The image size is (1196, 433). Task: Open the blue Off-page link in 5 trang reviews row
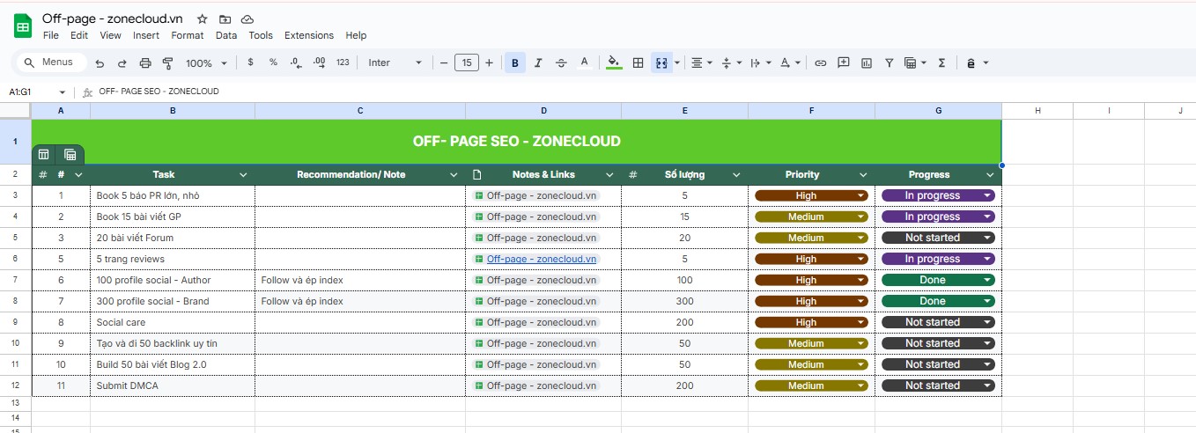[541, 259]
